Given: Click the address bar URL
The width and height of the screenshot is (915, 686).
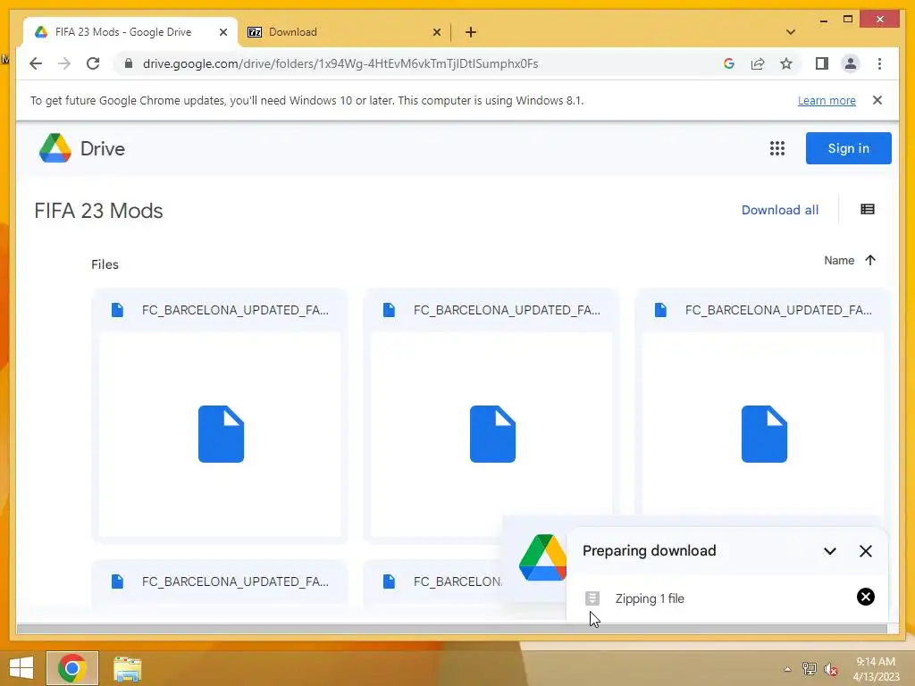Looking at the screenshot, I should [x=340, y=63].
